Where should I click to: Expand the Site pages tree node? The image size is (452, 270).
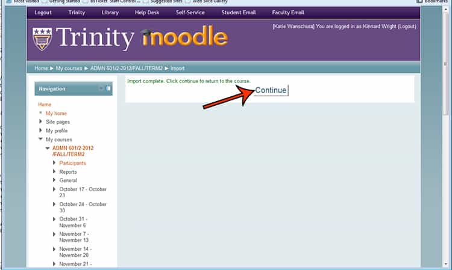click(x=40, y=122)
